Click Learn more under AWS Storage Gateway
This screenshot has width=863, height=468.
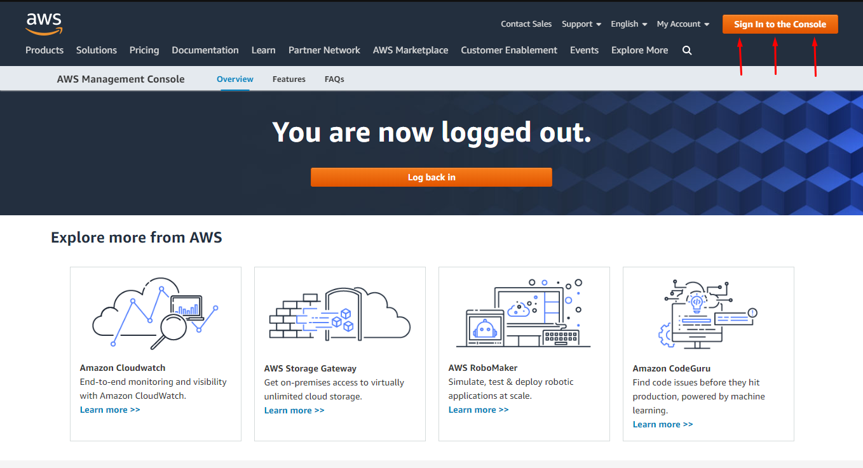pyautogui.click(x=294, y=410)
